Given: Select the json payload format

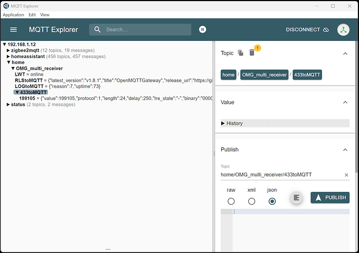Looking at the screenshot, I should 272,201.
